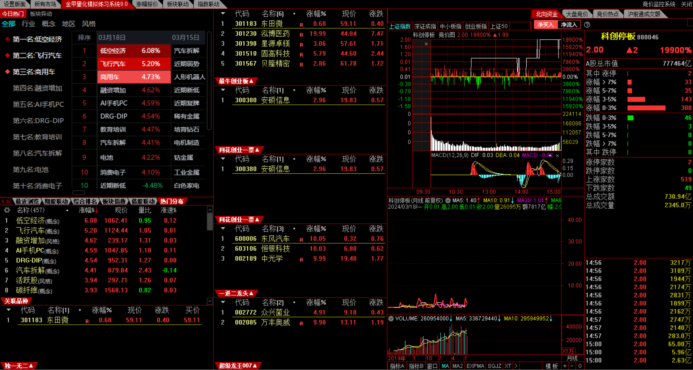Click the 关闭 button at top right
The width and height of the screenshot is (693, 370).
coord(686,4)
